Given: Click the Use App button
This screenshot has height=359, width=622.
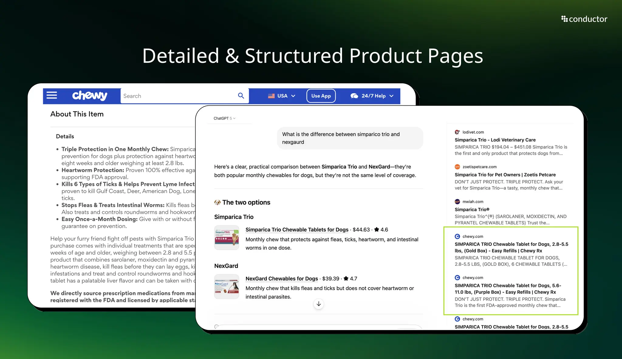Looking at the screenshot, I should [321, 96].
